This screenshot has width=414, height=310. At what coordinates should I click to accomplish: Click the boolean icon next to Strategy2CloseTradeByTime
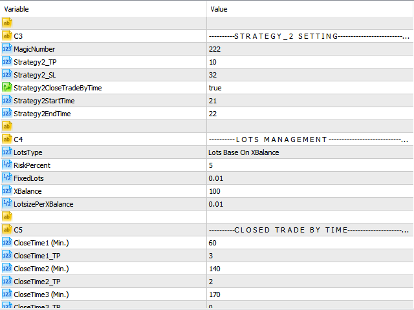[x=7, y=88]
